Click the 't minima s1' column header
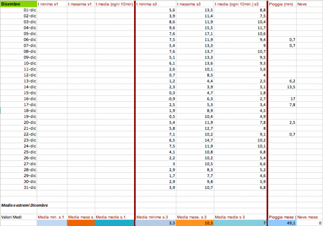This screenshot has width=323, height=226. 52,4
